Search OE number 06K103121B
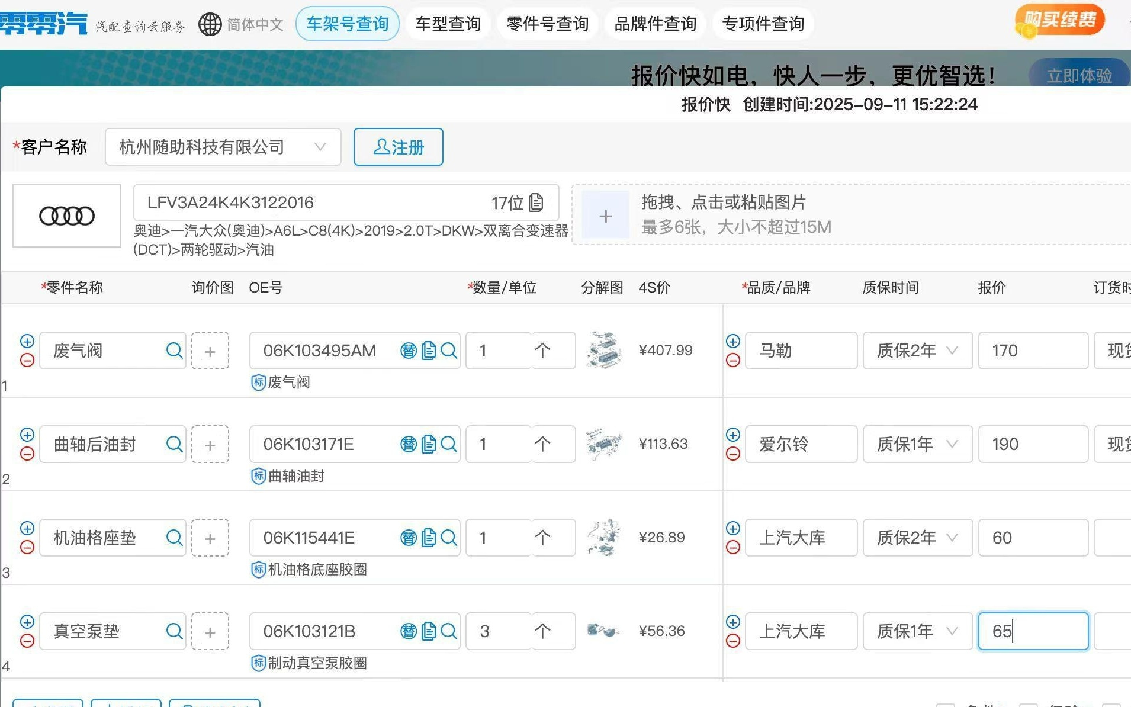 point(449,631)
